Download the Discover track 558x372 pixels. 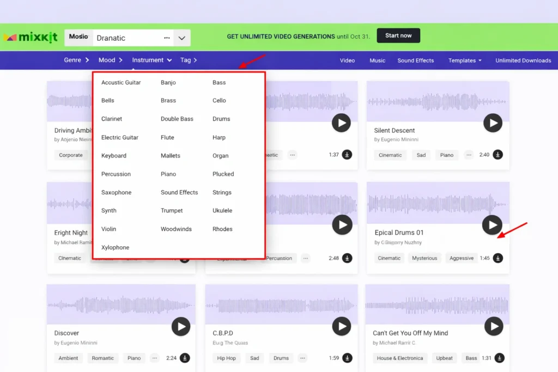[185, 358]
